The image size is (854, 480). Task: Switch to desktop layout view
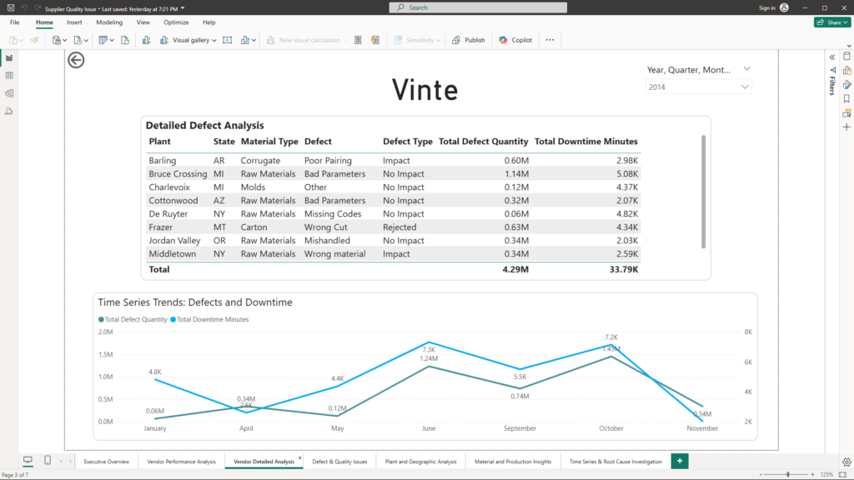[28, 461]
